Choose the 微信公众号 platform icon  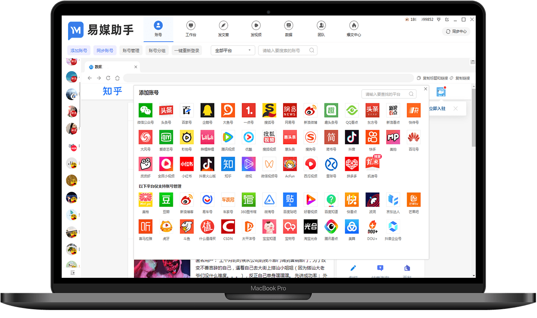click(x=146, y=110)
